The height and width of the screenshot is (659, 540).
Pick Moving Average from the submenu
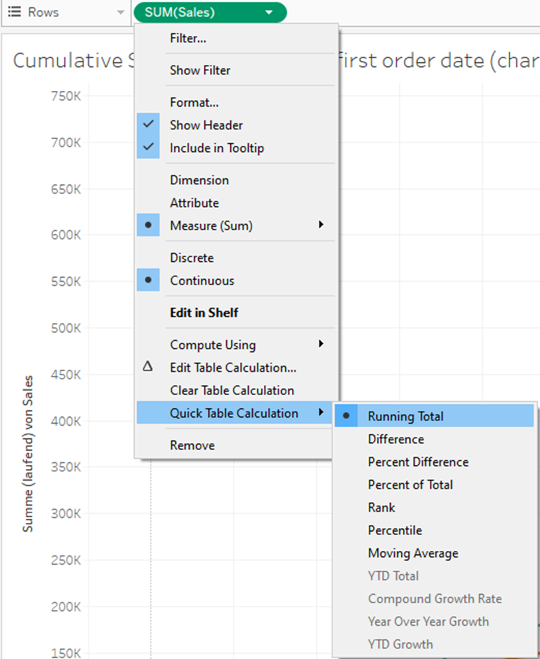pyautogui.click(x=413, y=553)
